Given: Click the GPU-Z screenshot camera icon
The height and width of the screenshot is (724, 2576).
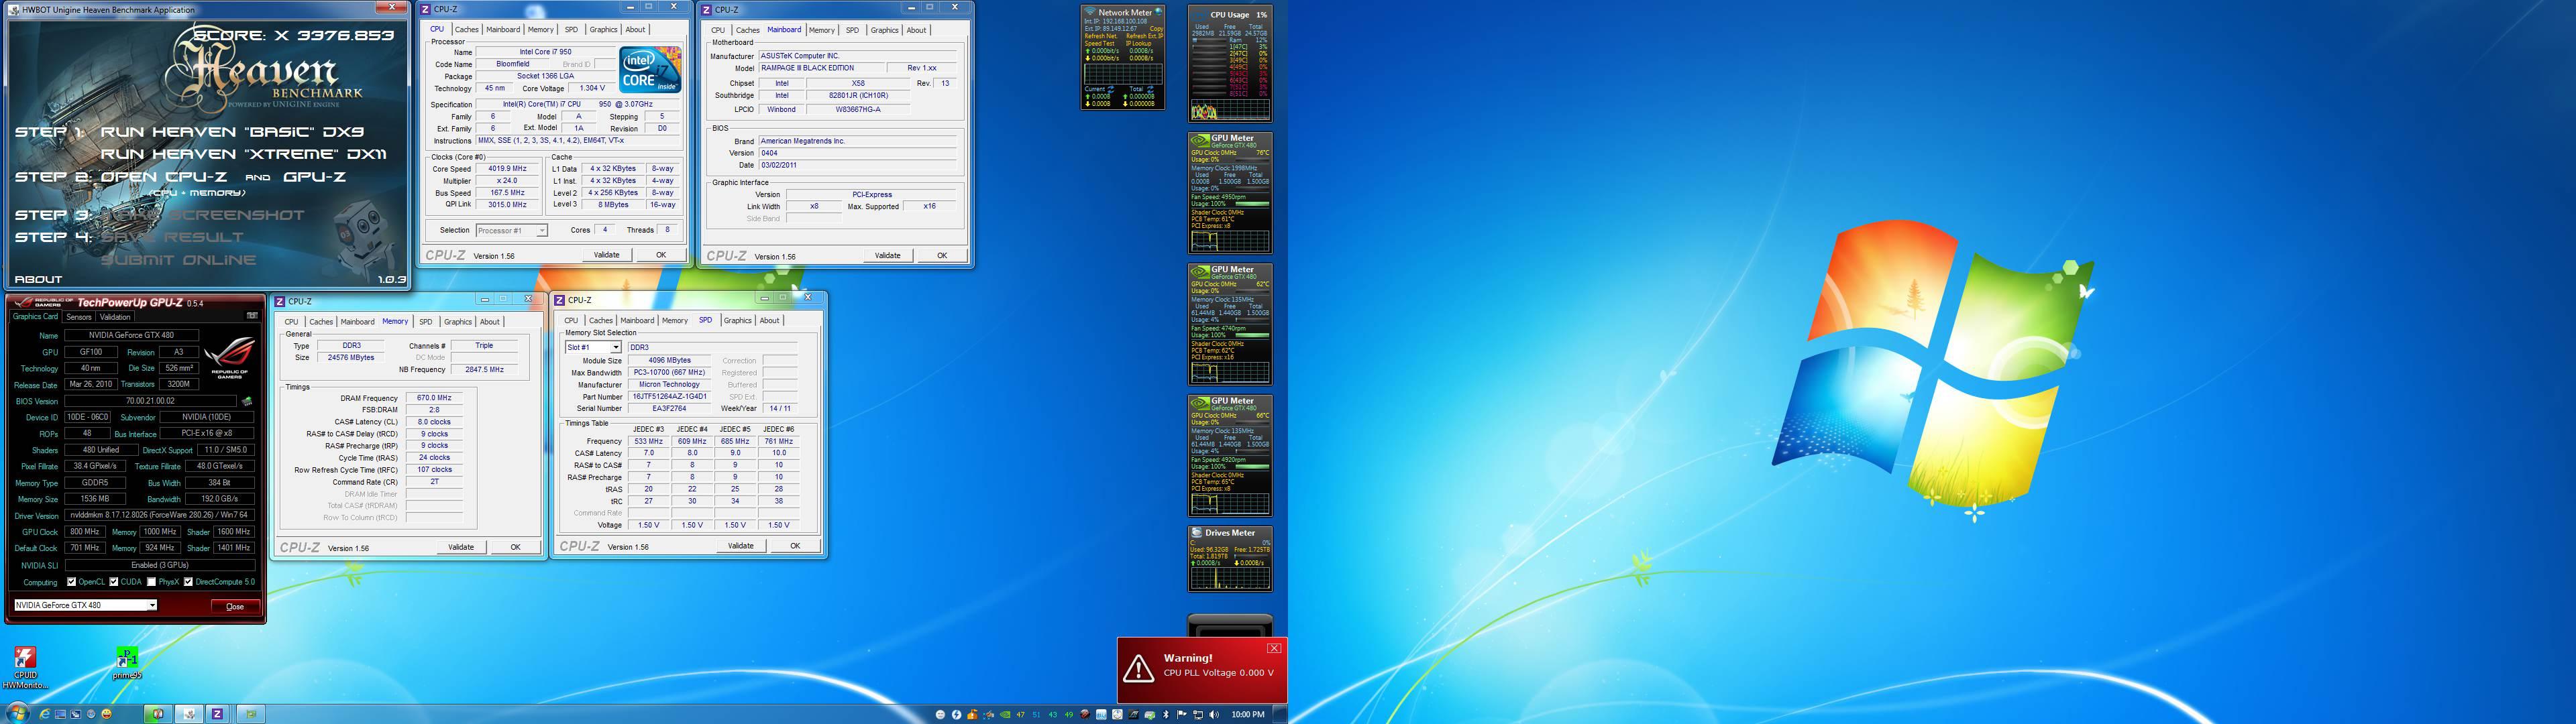Looking at the screenshot, I should coord(251,316).
